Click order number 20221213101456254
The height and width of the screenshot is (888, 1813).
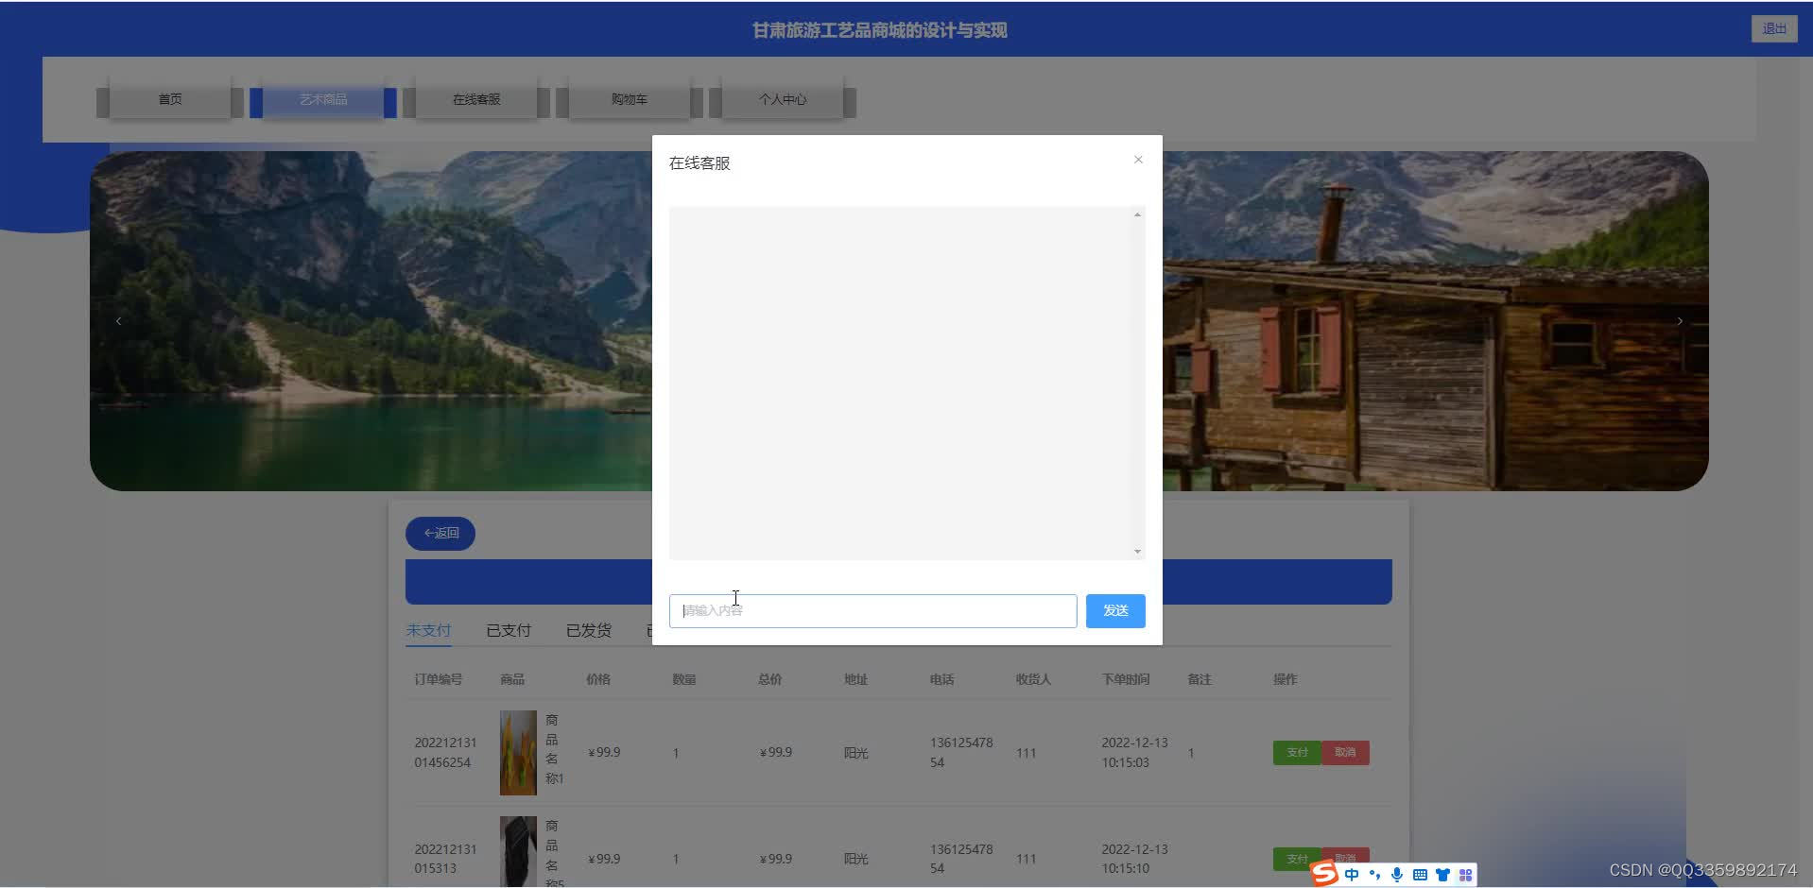click(x=445, y=753)
